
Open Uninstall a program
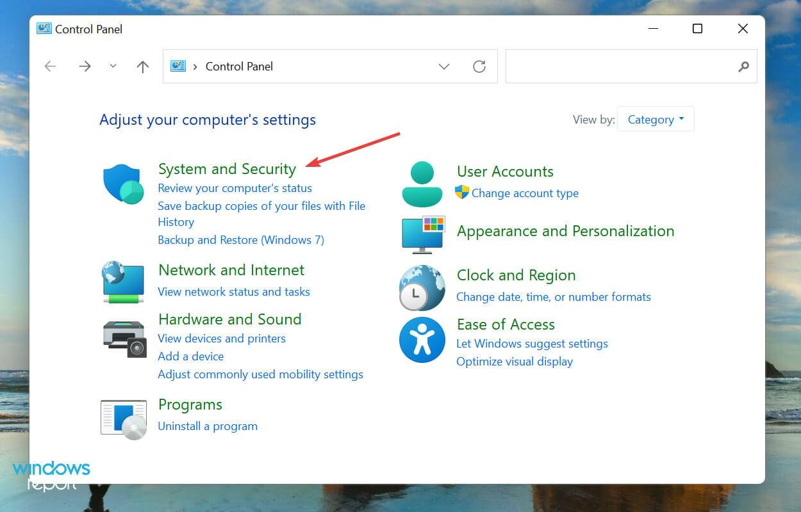click(208, 426)
